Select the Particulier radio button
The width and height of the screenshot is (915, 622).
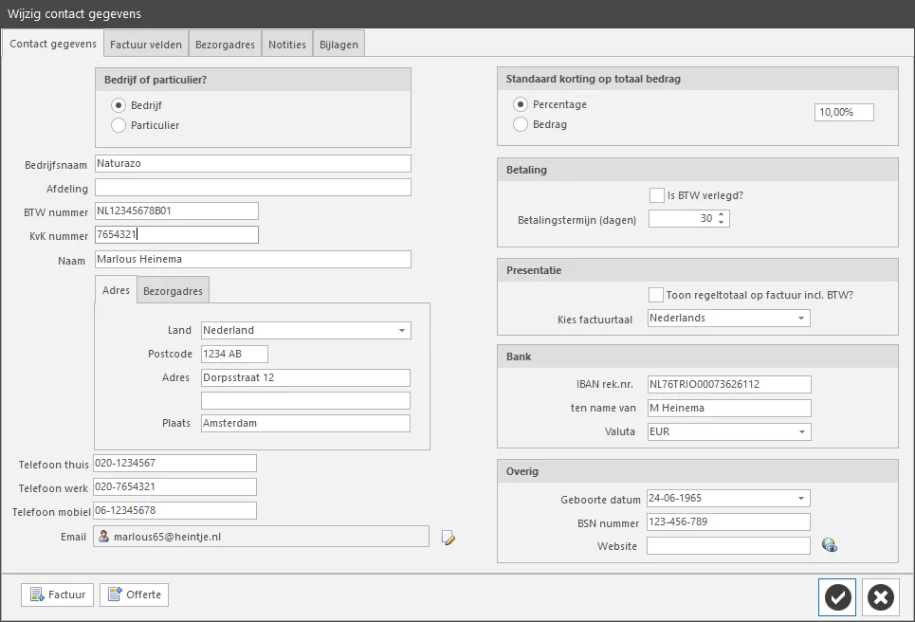click(x=119, y=125)
